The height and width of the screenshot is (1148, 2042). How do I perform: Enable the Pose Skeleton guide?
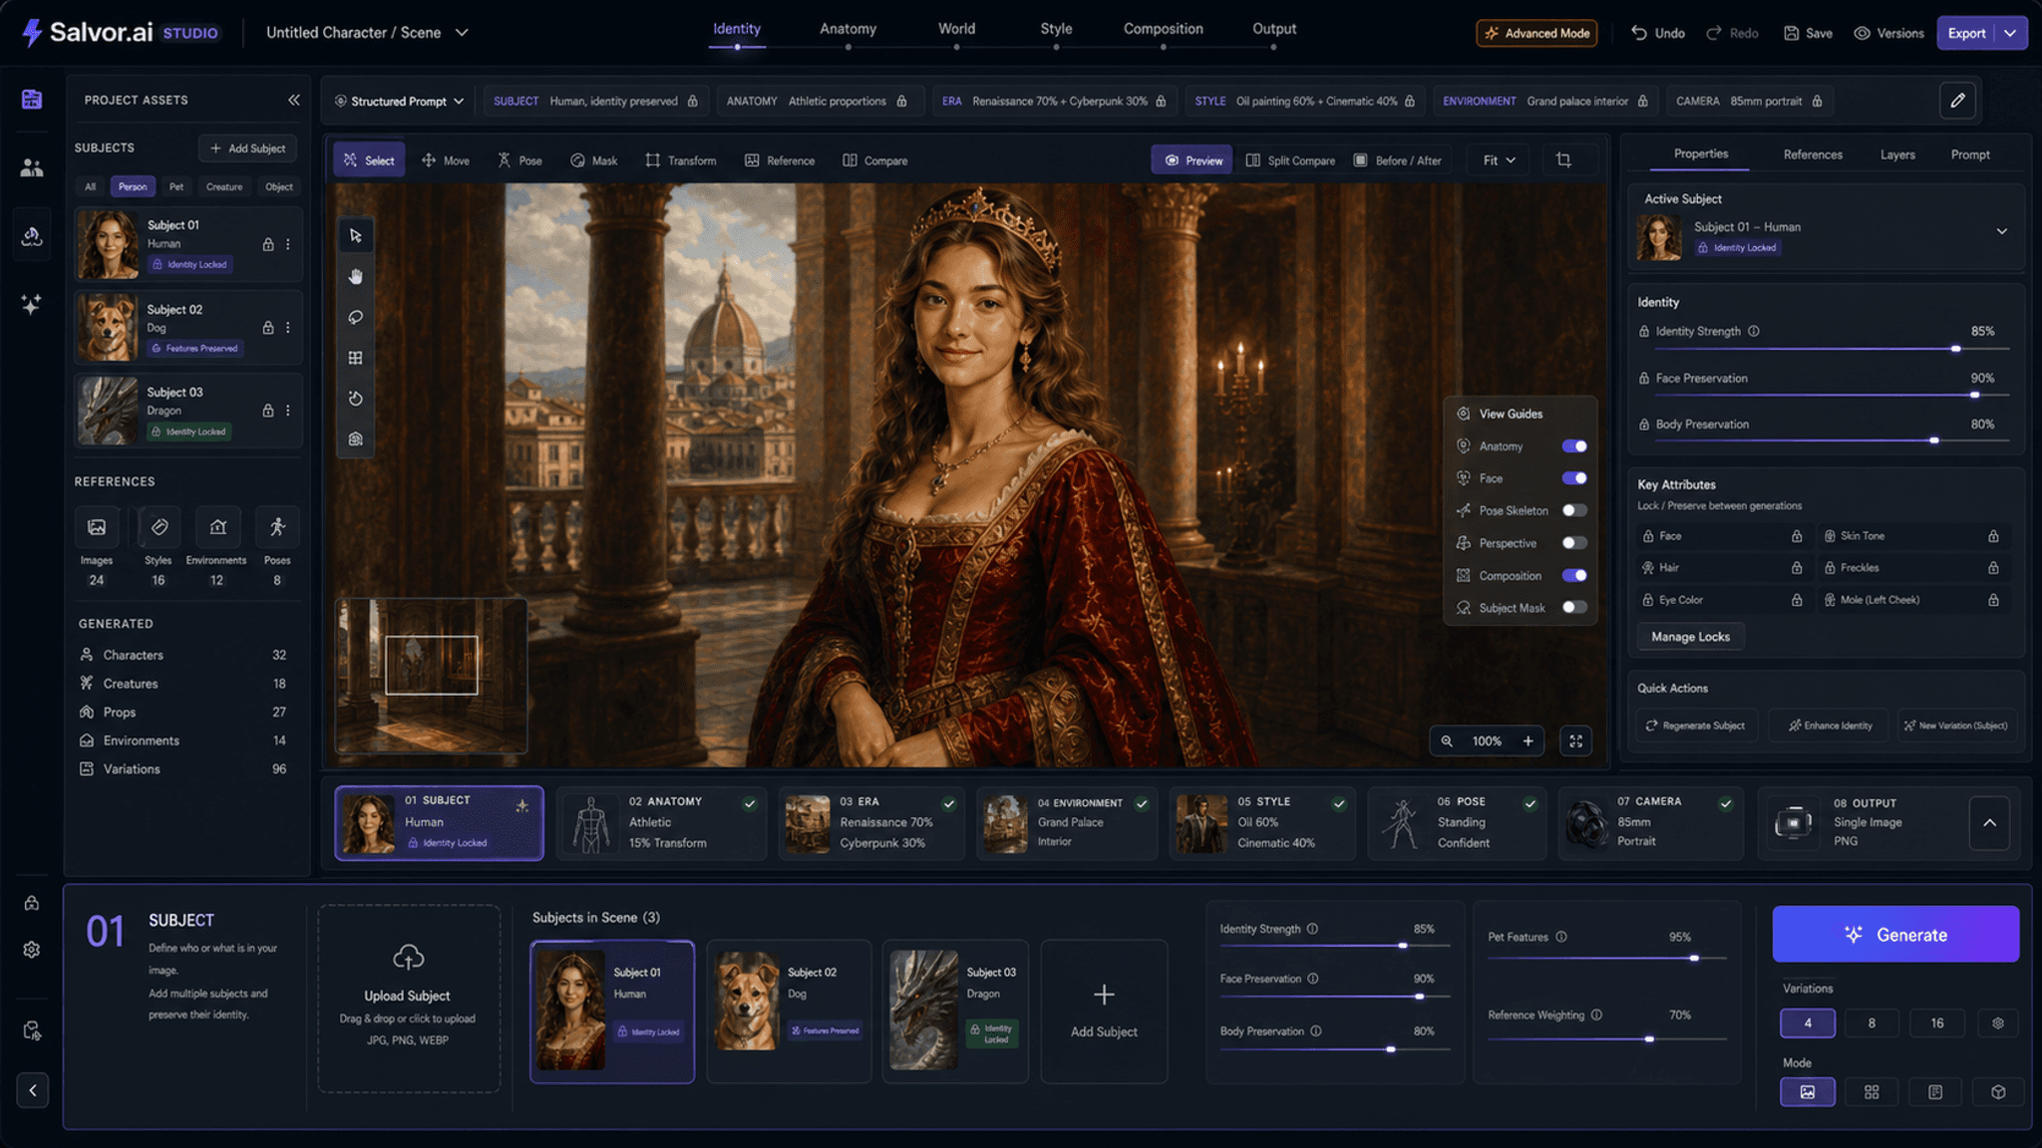point(1574,510)
